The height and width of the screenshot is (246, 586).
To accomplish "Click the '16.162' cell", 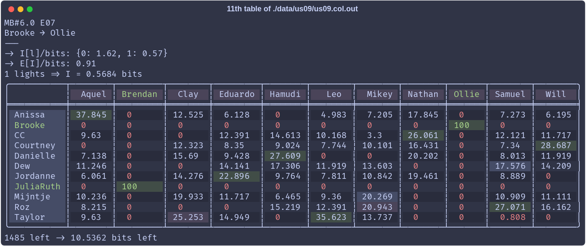I will point(556,207).
